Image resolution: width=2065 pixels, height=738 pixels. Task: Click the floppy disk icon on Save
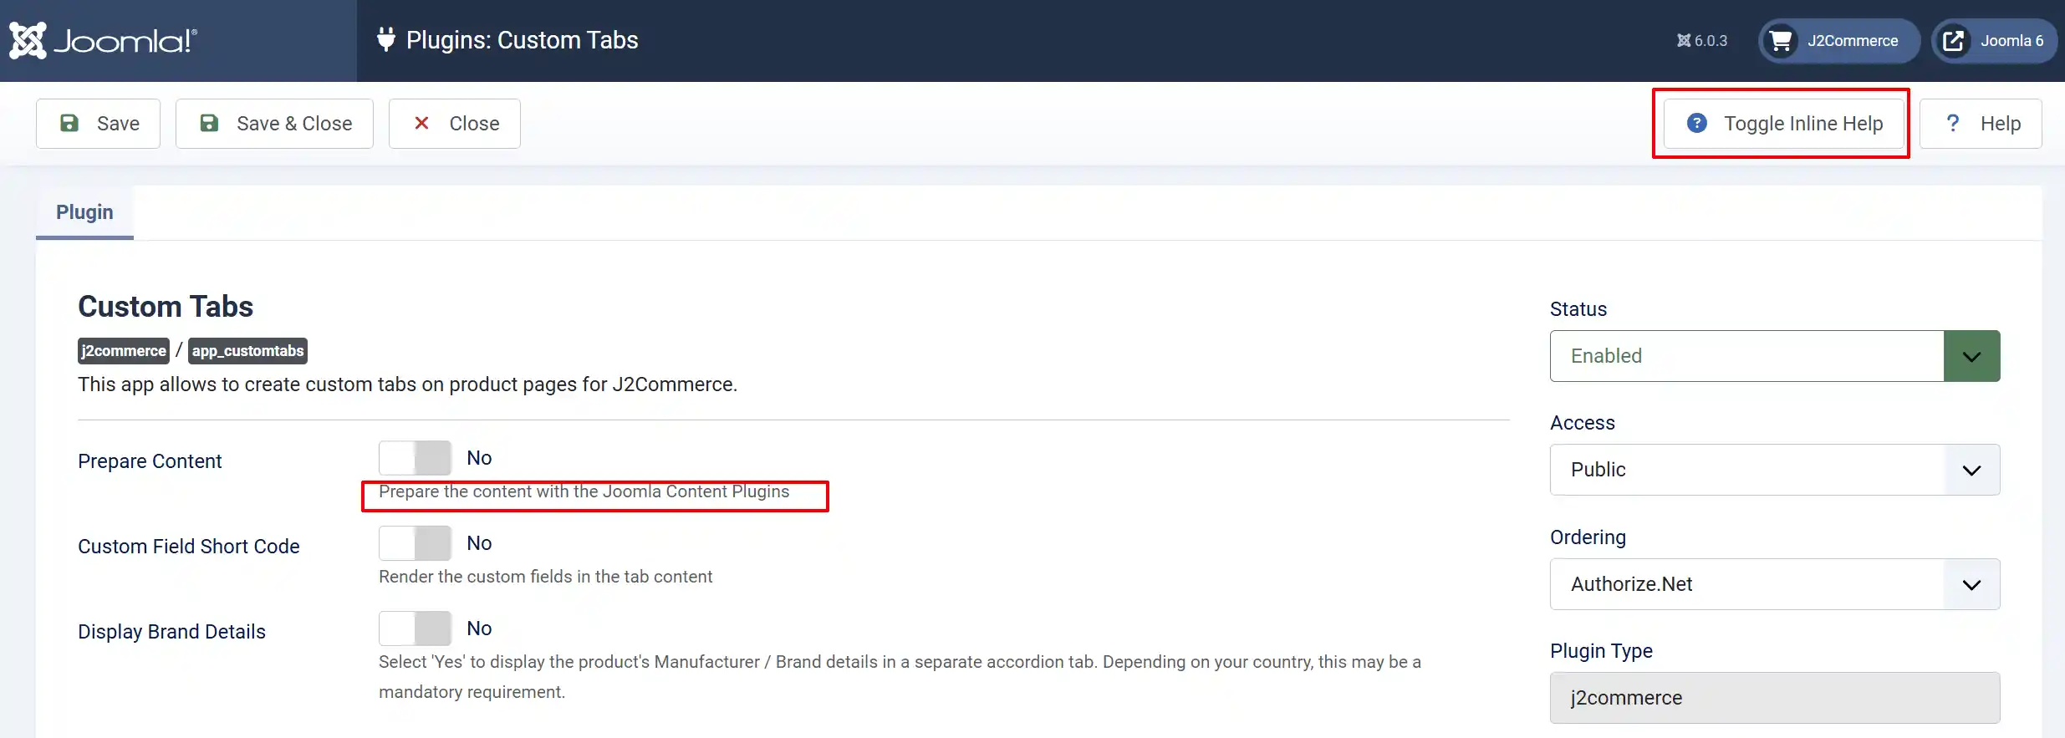coord(69,123)
